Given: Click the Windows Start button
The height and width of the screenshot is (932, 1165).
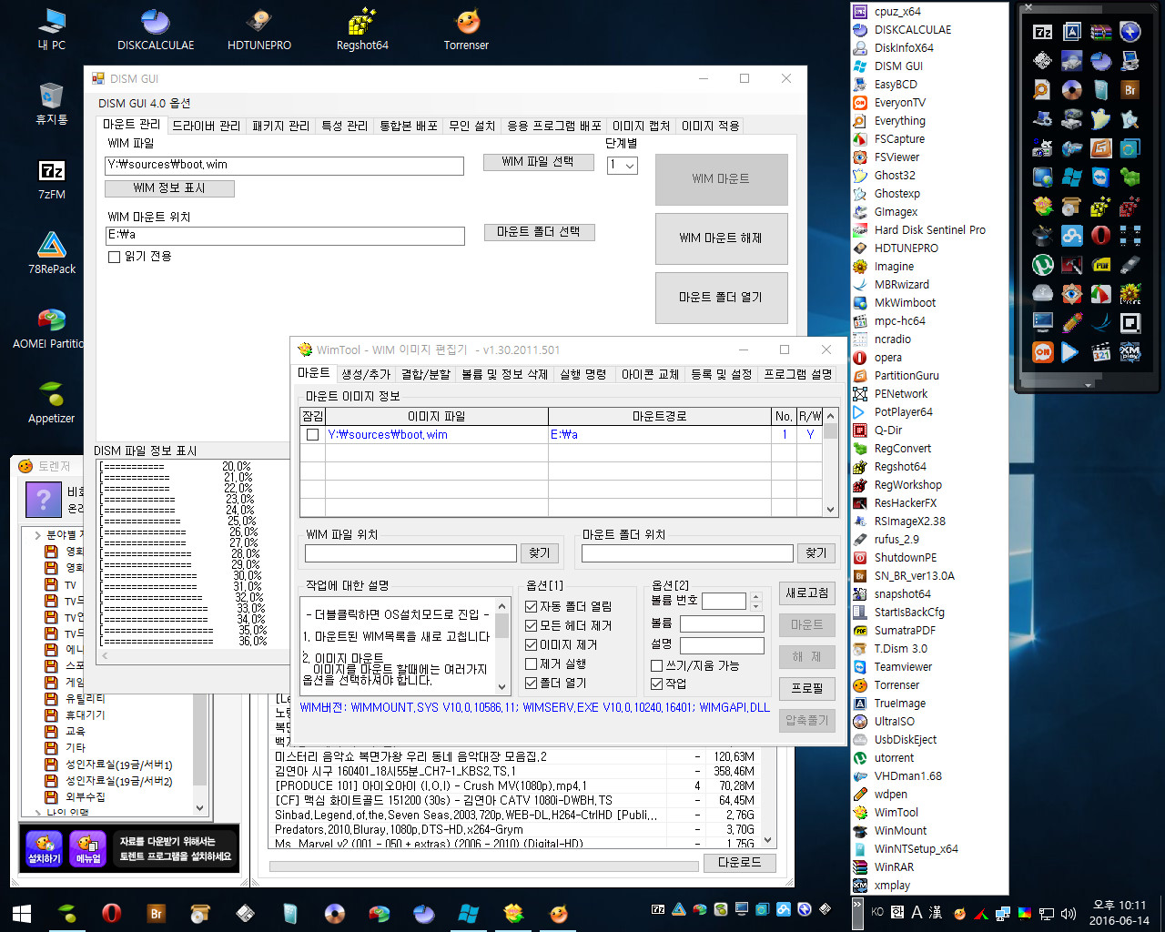Looking at the screenshot, I should [x=22, y=913].
